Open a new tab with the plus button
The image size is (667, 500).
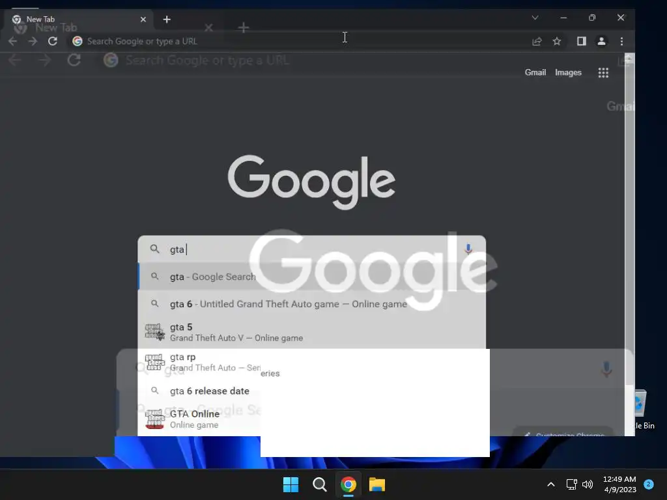(167, 20)
